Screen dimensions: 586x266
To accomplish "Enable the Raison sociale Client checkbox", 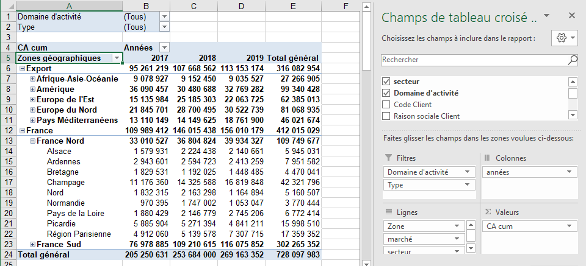I will 386,116.
